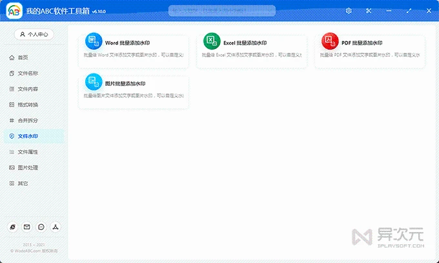Open Excel 批量添加水印 title
The height and width of the screenshot is (263, 439).
pyautogui.click(x=245, y=43)
